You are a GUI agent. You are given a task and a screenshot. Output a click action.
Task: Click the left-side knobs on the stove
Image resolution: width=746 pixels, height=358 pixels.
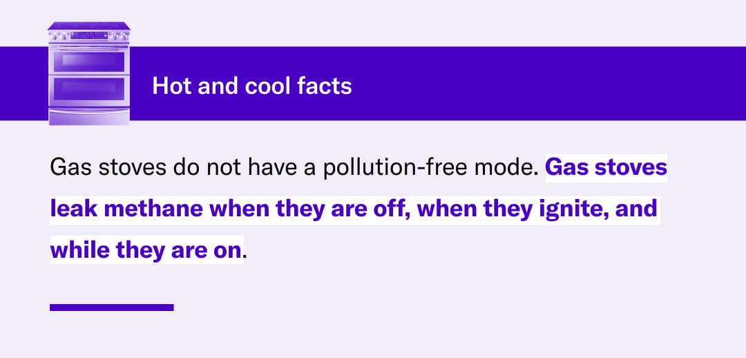click(x=59, y=35)
